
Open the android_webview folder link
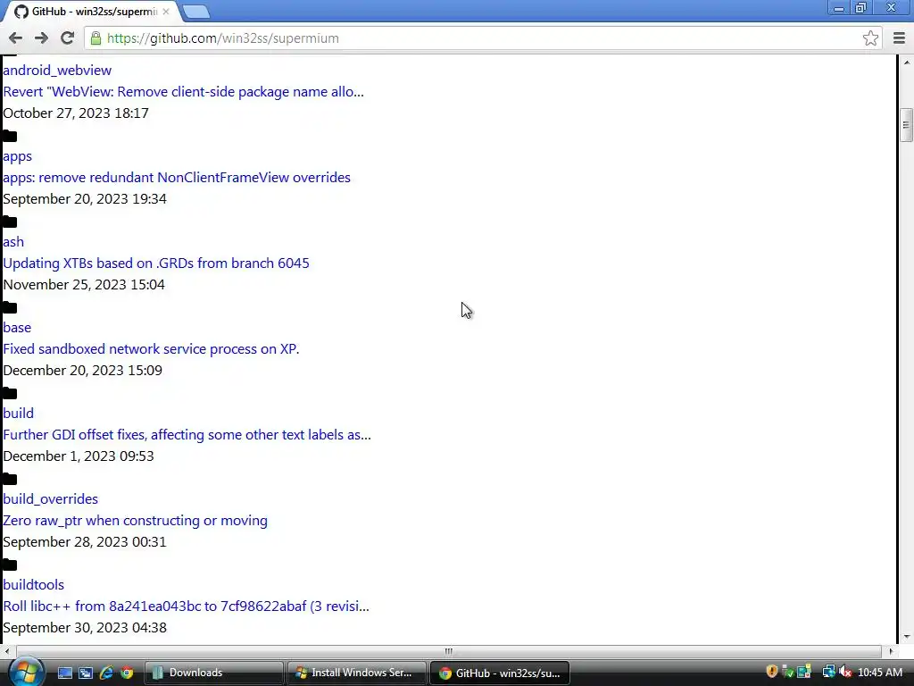(x=57, y=70)
